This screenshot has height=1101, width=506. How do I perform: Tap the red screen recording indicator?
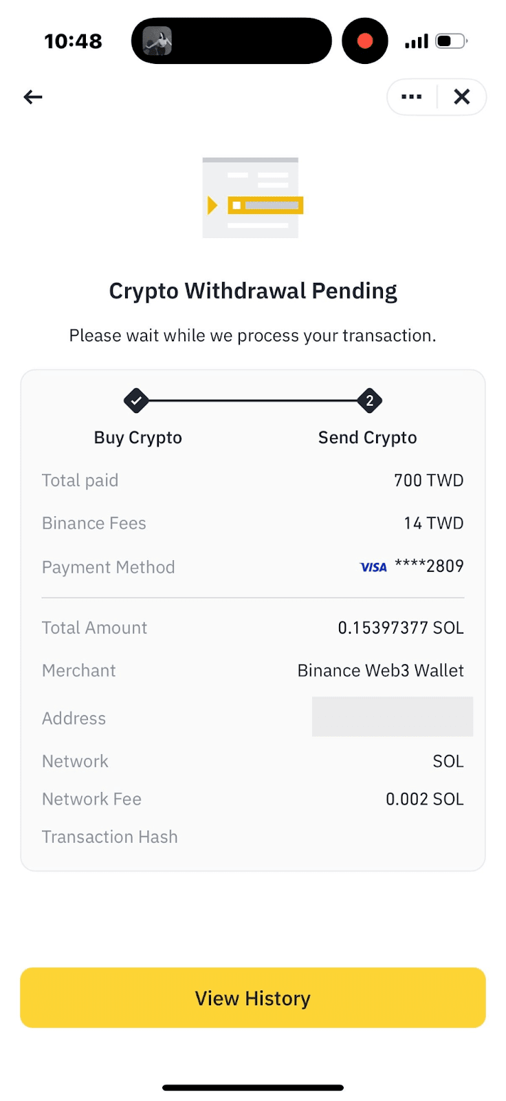point(365,41)
